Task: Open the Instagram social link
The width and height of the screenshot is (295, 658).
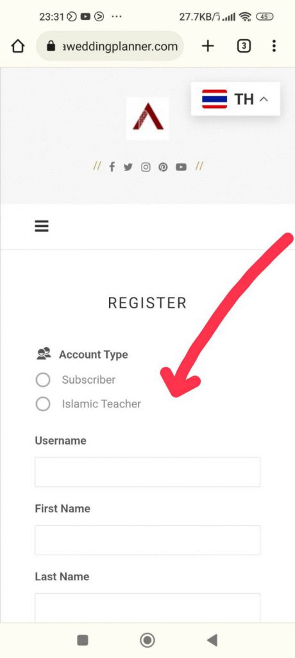Action: click(x=146, y=167)
